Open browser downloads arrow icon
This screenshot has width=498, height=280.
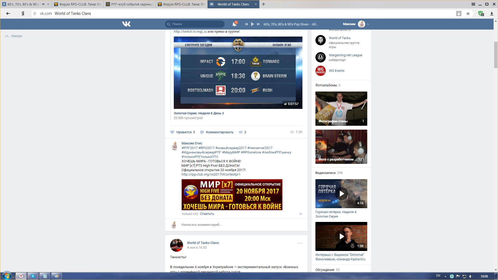point(492,13)
